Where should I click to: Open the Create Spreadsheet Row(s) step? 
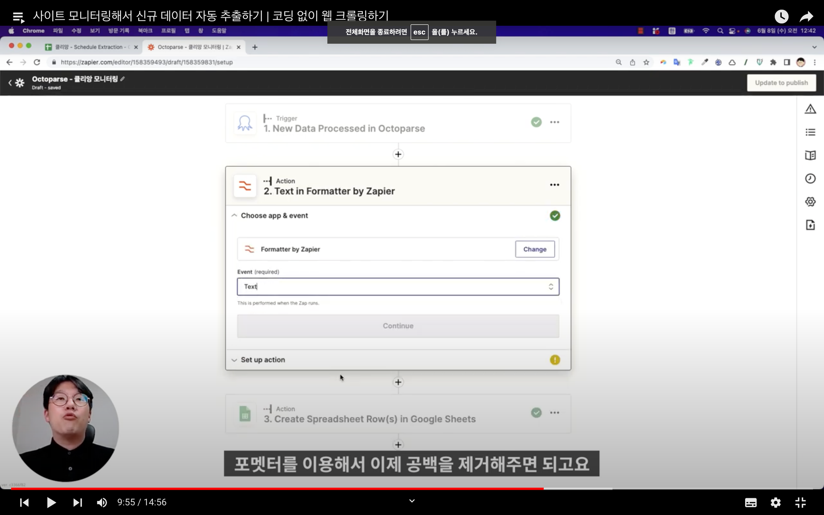tap(398, 414)
